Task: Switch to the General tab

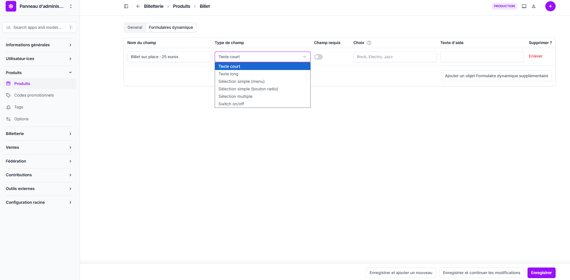Action: pyautogui.click(x=135, y=27)
